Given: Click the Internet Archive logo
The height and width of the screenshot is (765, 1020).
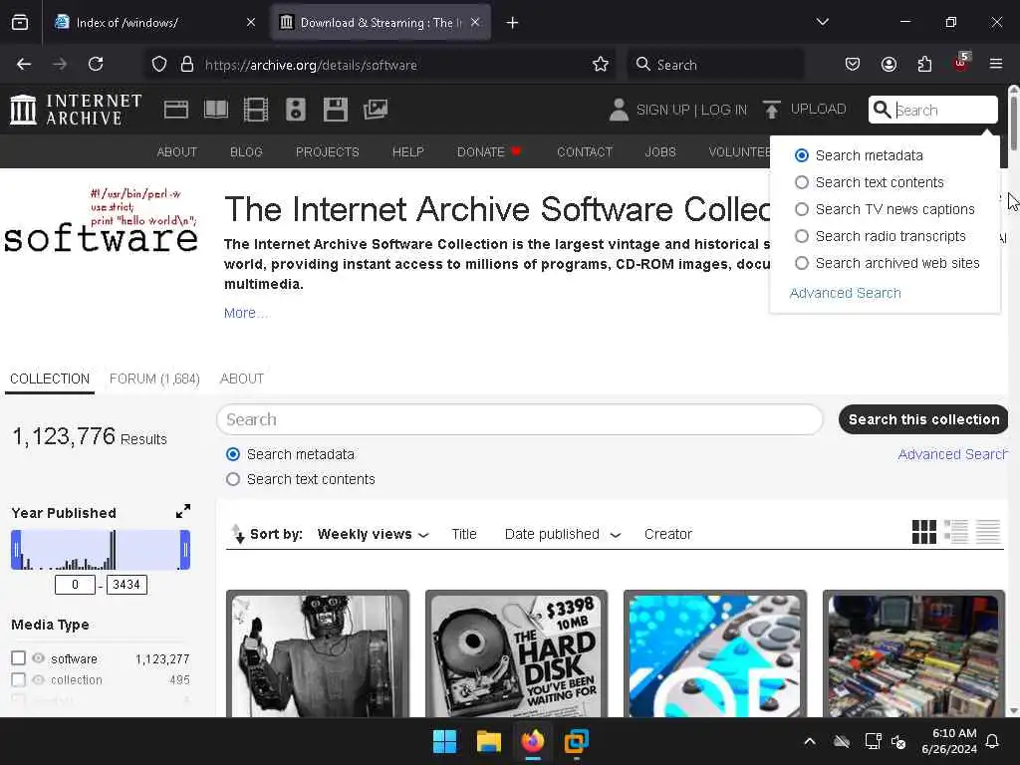Looking at the screenshot, I should pos(76,110).
